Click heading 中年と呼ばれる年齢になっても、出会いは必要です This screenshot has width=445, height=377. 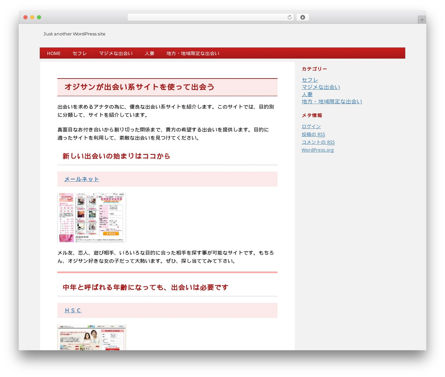[146, 287]
